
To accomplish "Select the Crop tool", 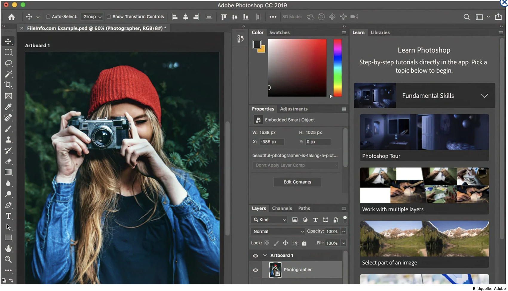I will click(x=8, y=85).
